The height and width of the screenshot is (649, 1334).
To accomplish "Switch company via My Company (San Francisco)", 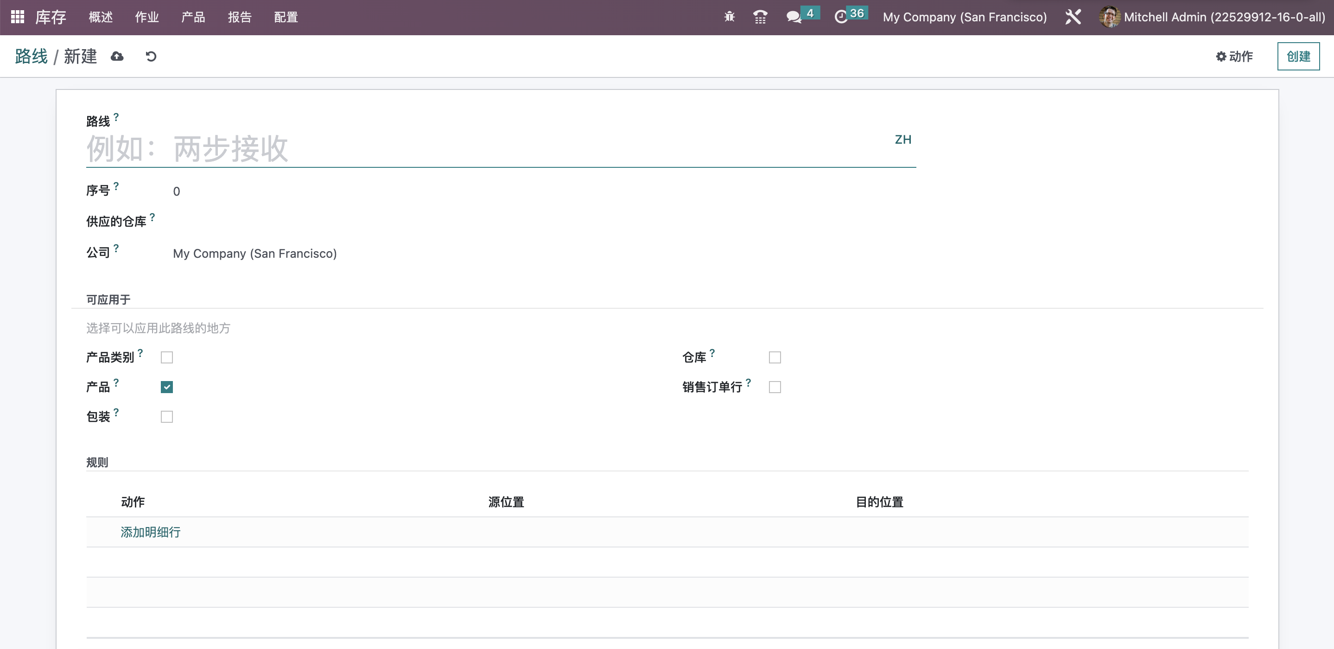I will 965,17.
